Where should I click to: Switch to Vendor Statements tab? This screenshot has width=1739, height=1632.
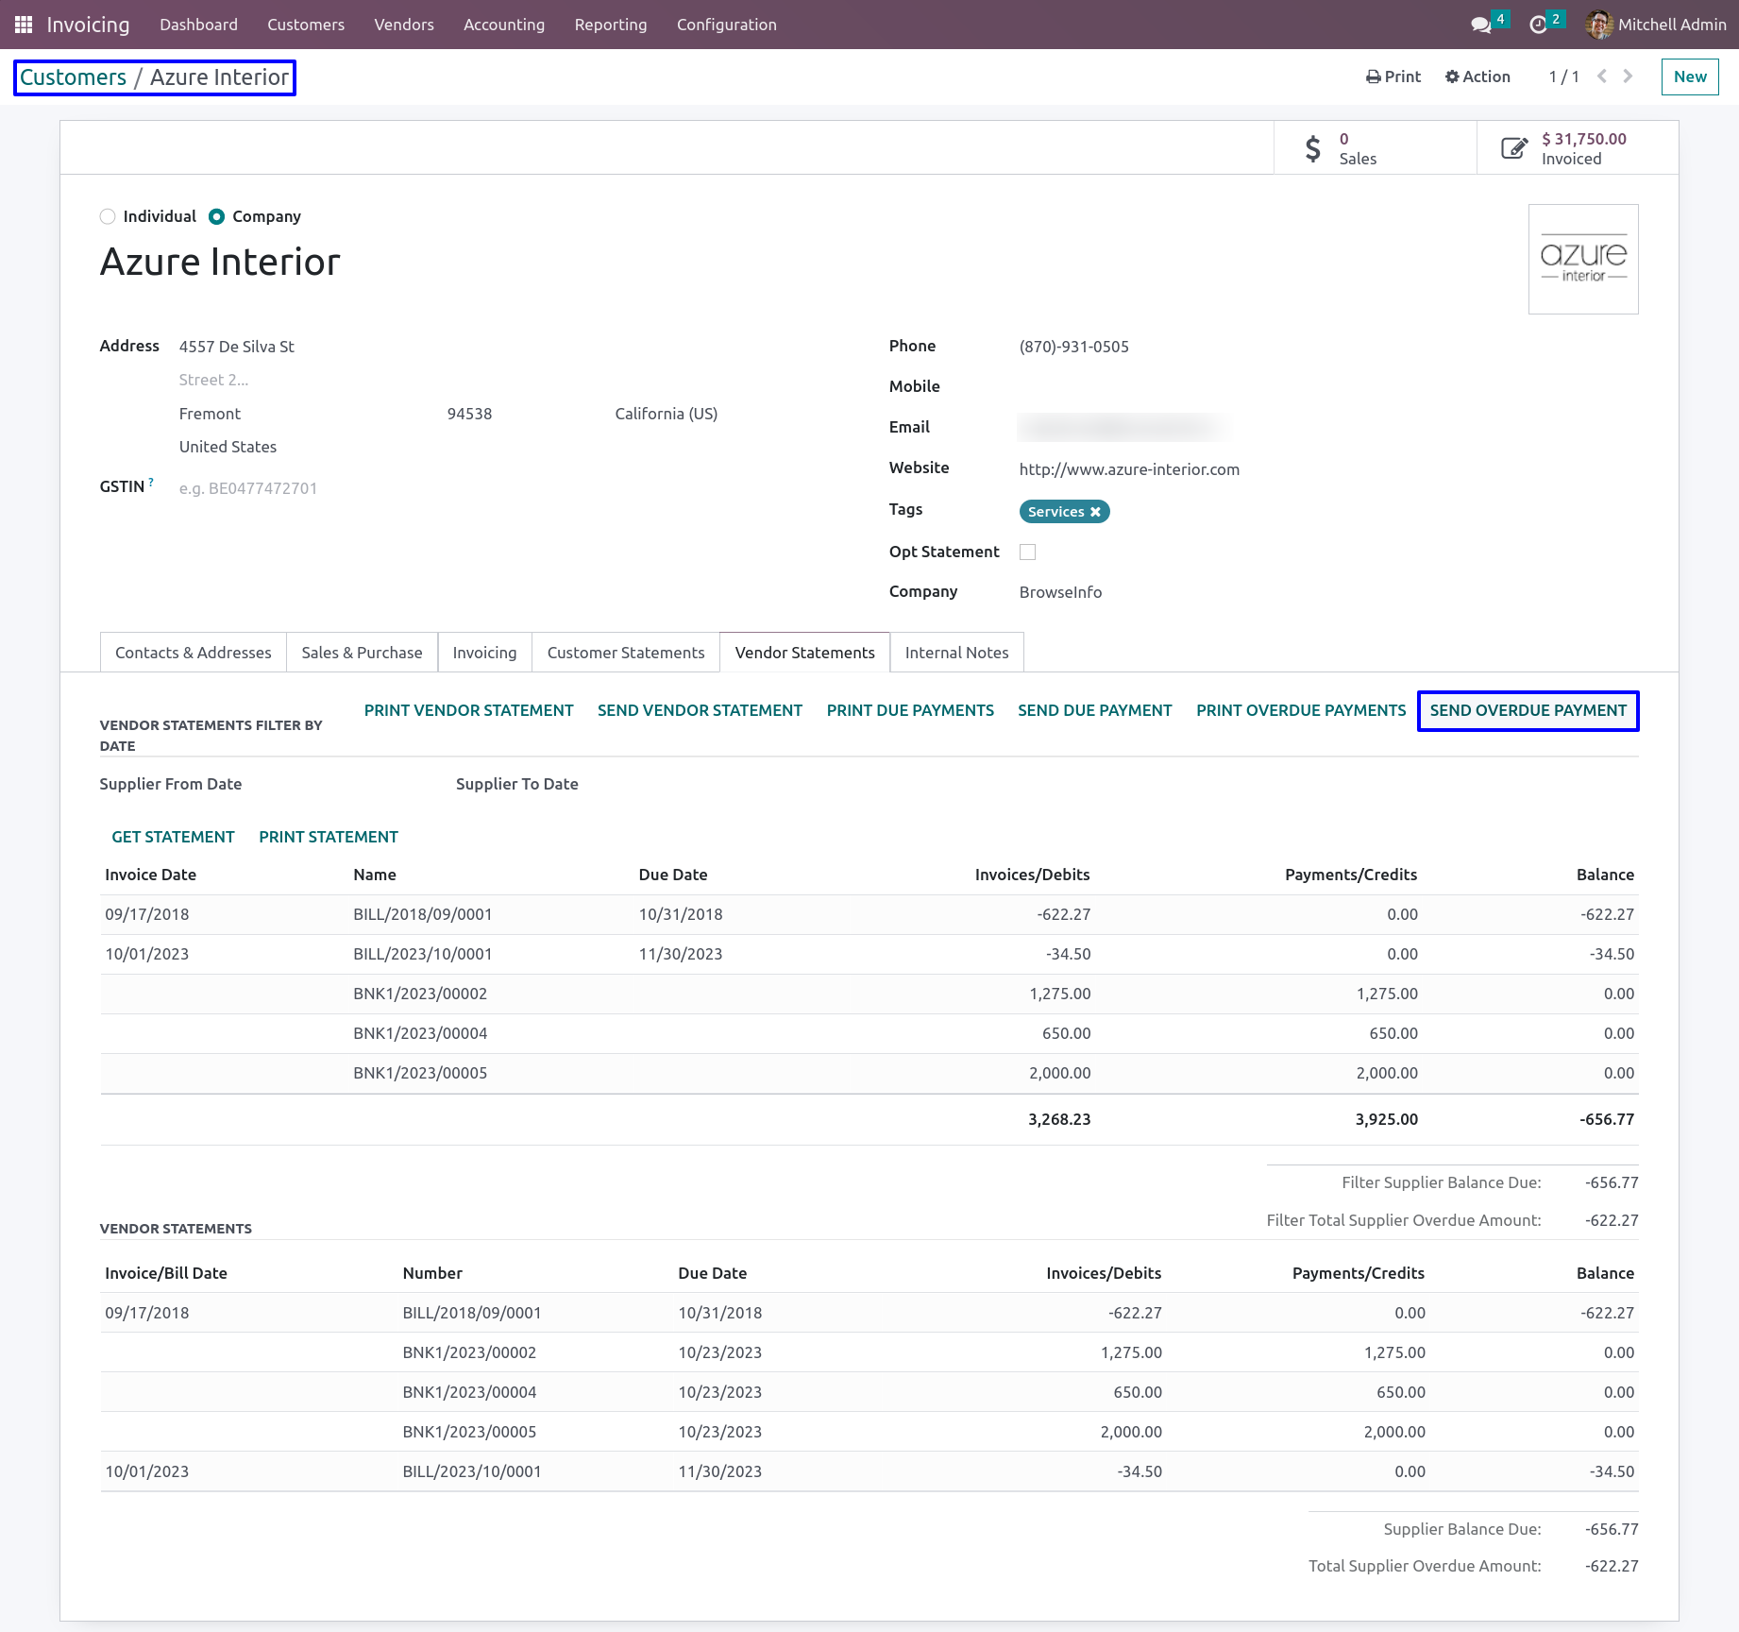tap(805, 653)
